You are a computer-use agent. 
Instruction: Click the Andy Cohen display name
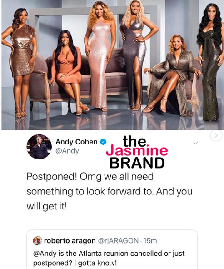tap(76, 142)
